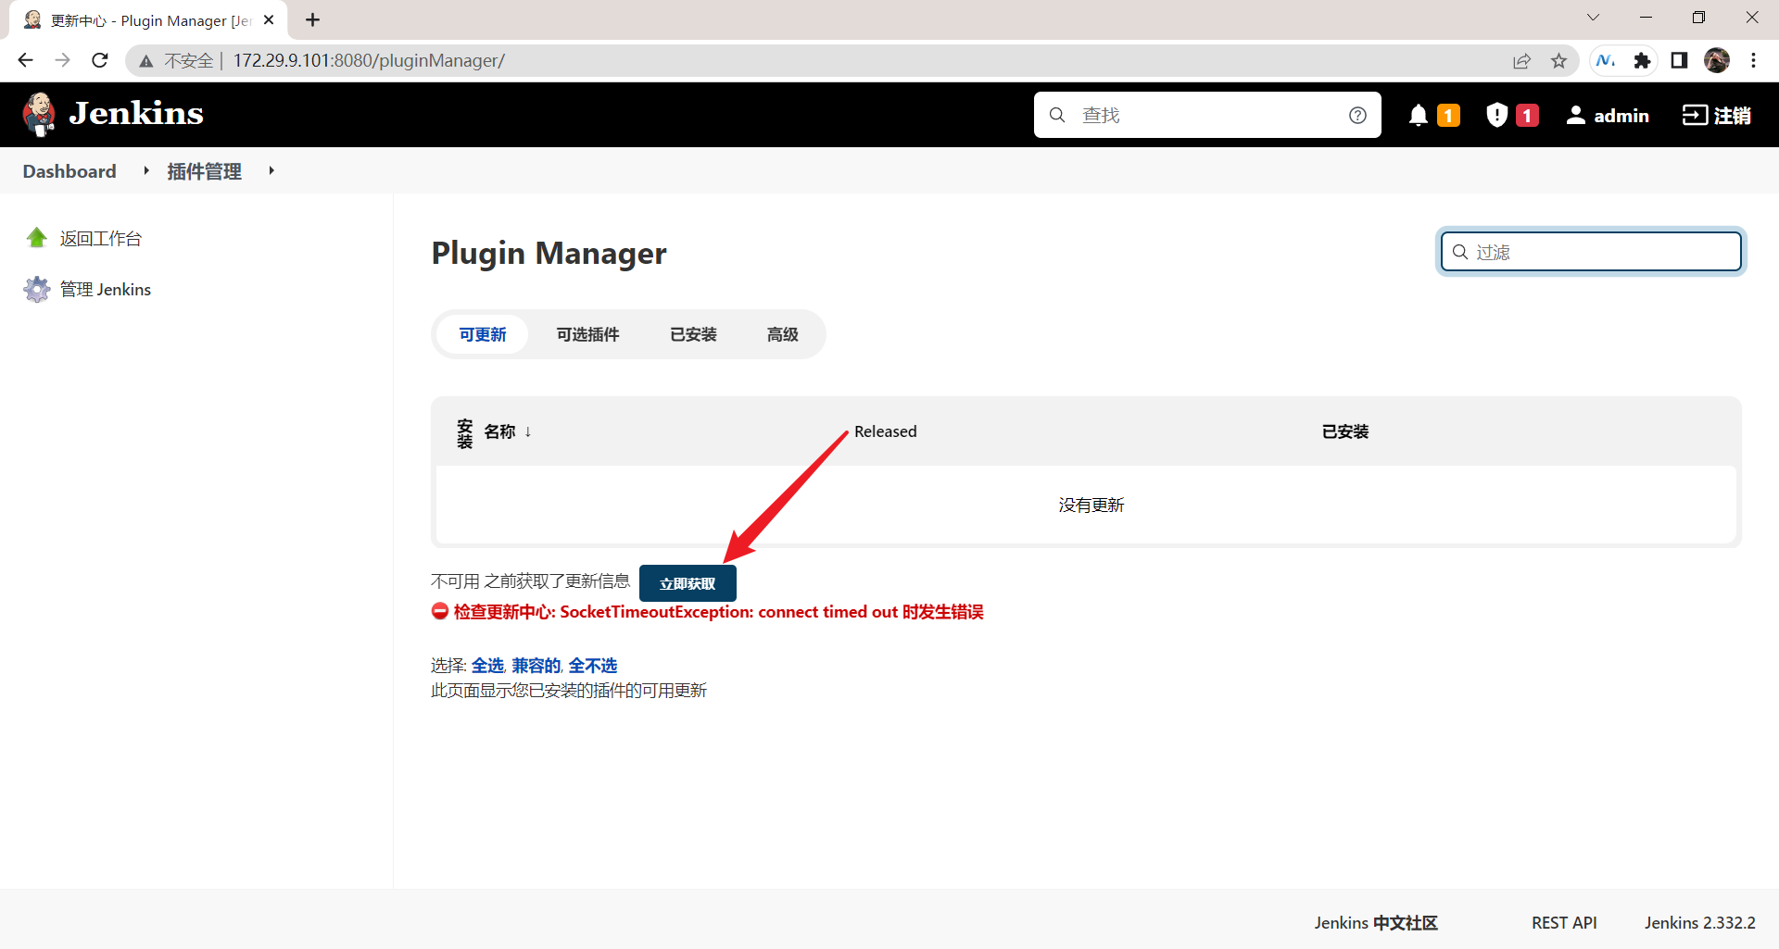
Task: Click the 没有更新 table message
Action: click(x=1091, y=505)
